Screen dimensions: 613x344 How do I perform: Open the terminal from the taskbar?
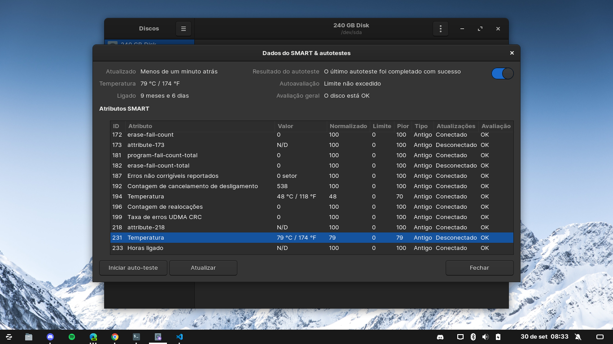point(136,337)
